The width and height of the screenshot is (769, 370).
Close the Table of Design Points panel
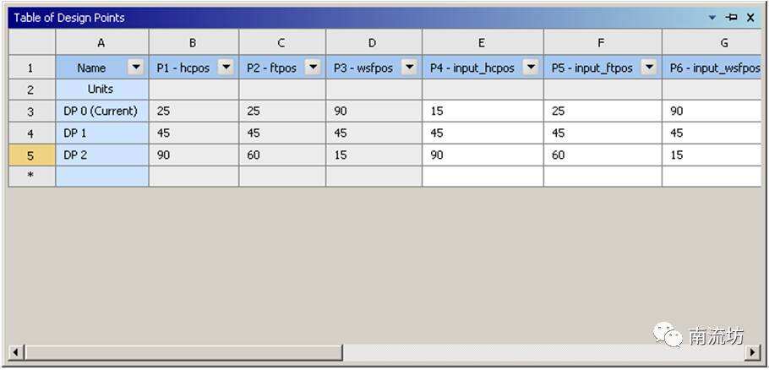coord(750,18)
